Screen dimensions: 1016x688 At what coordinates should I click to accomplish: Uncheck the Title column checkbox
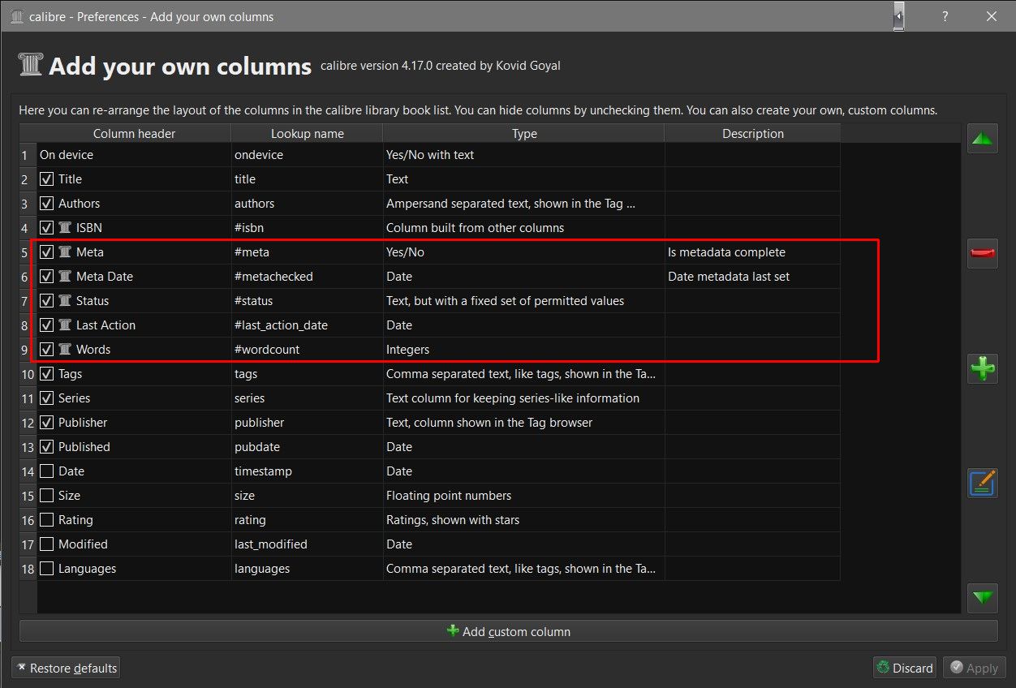pyautogui.click(x=47, y=179)
